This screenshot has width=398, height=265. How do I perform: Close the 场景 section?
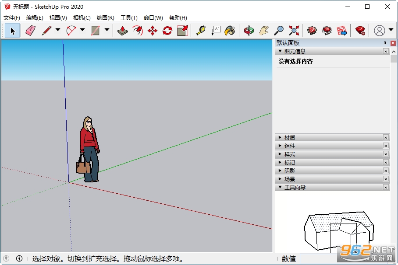pos(386,179)
